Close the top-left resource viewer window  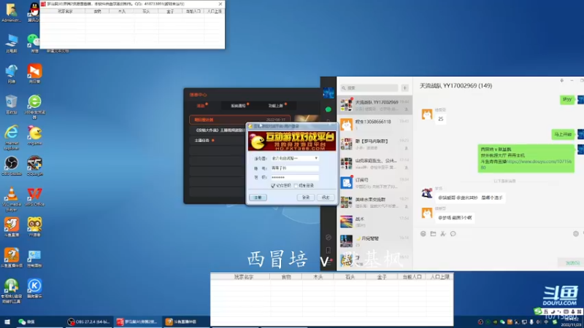[220, 4]
